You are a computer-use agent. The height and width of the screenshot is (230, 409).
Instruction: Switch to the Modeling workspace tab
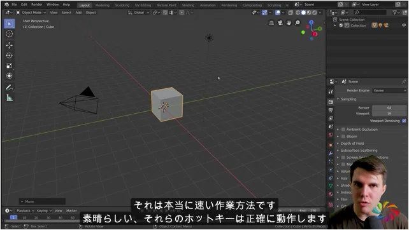(102, 5)
